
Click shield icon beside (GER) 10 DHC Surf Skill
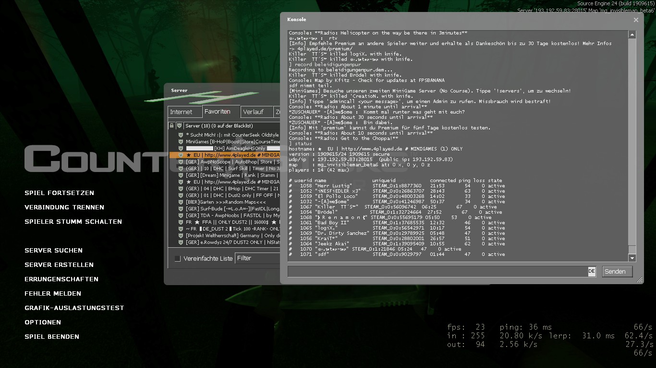pos(181,169)
